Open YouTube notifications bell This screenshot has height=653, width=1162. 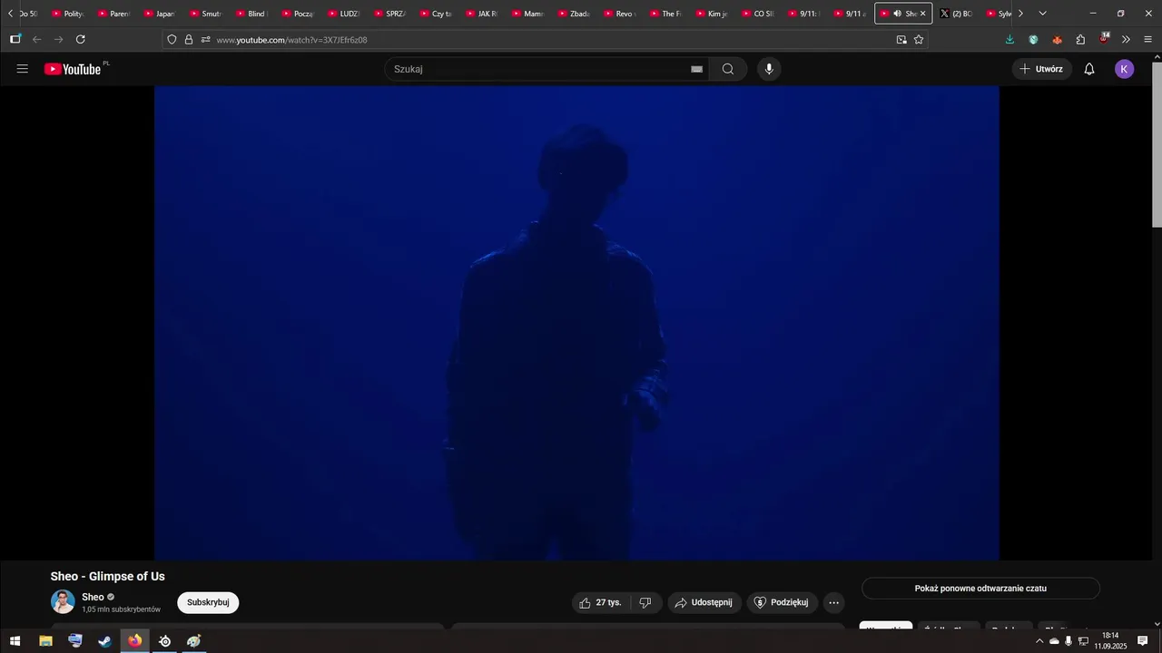point(1089,69)
